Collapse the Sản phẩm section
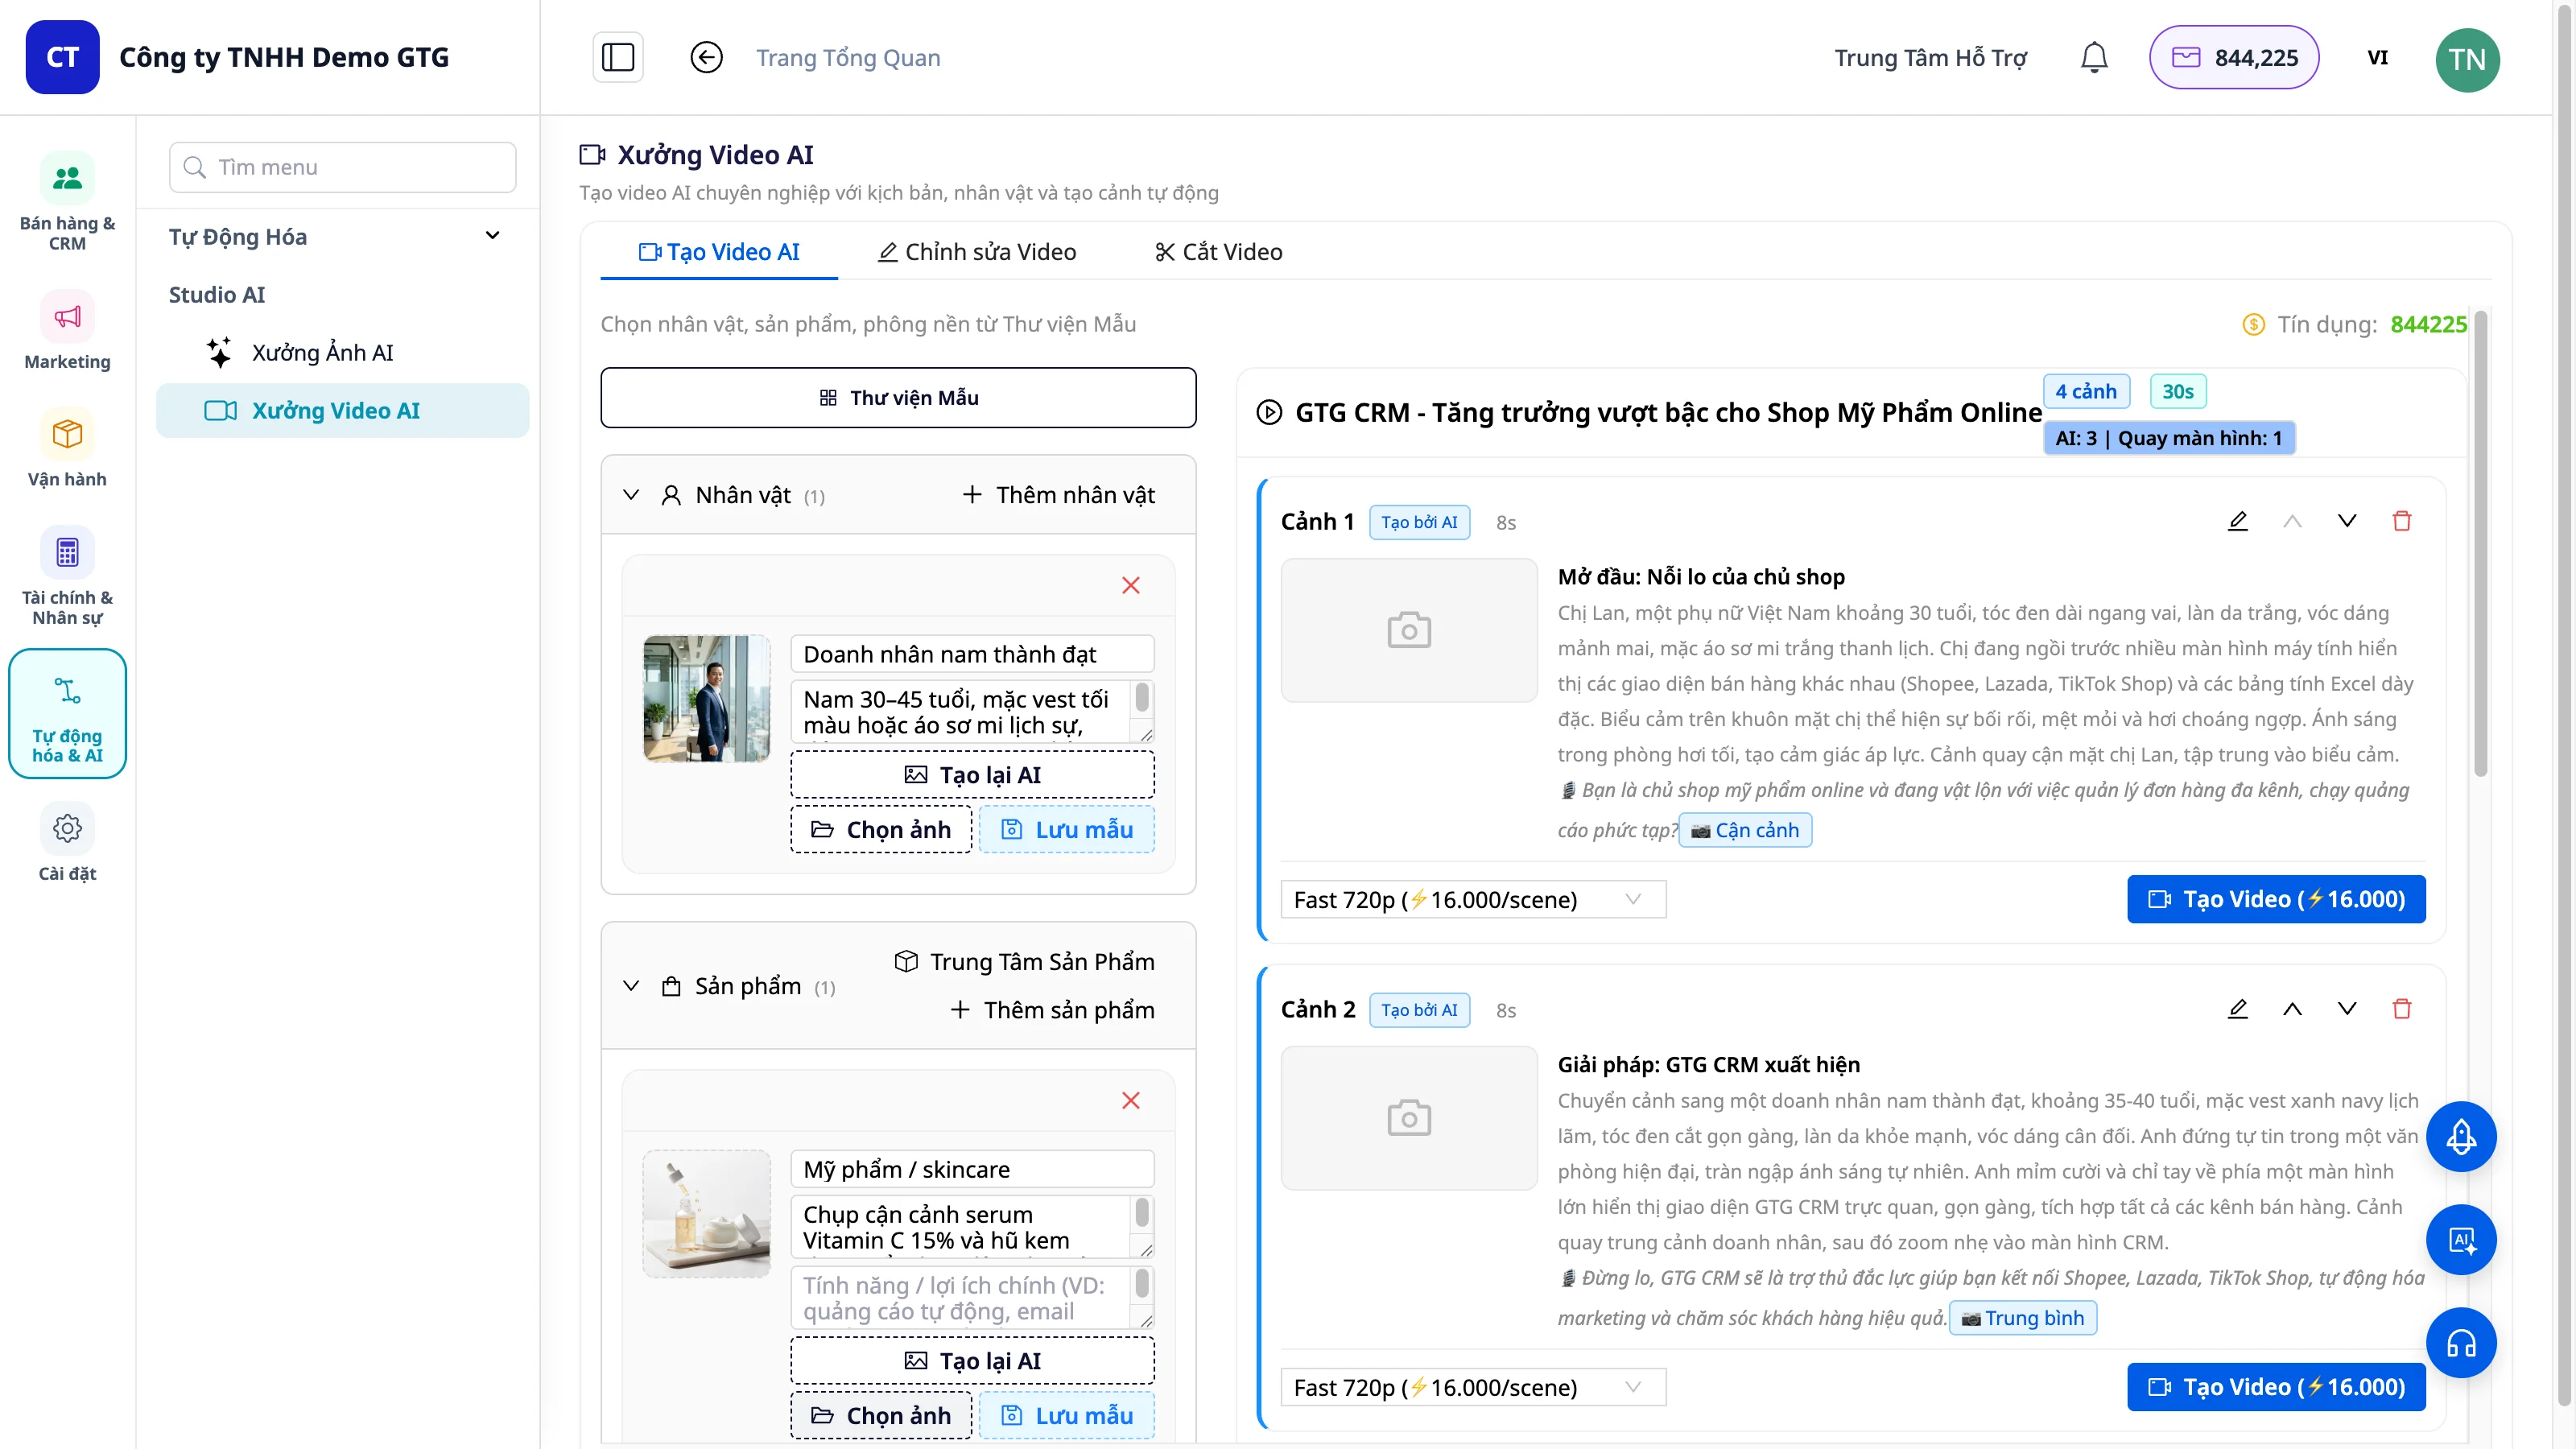2576x1449 pixels. 631,986
